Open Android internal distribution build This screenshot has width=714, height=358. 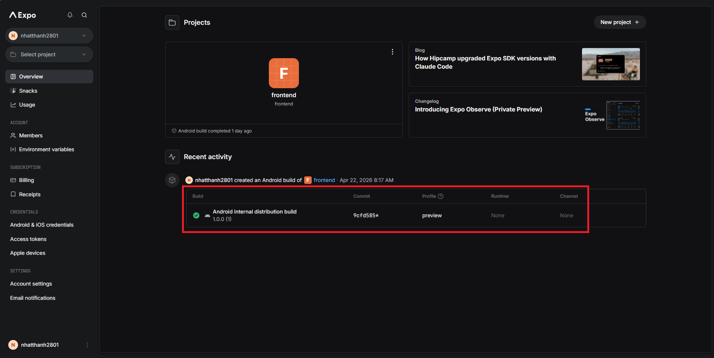point(255,212)
